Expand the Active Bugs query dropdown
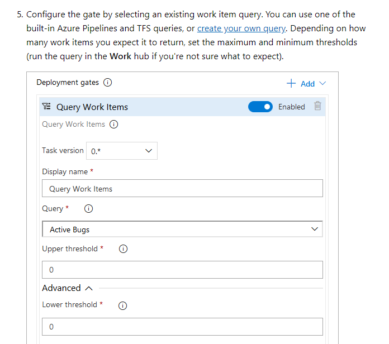Screen dimensions: 389x344 point(182,230)
